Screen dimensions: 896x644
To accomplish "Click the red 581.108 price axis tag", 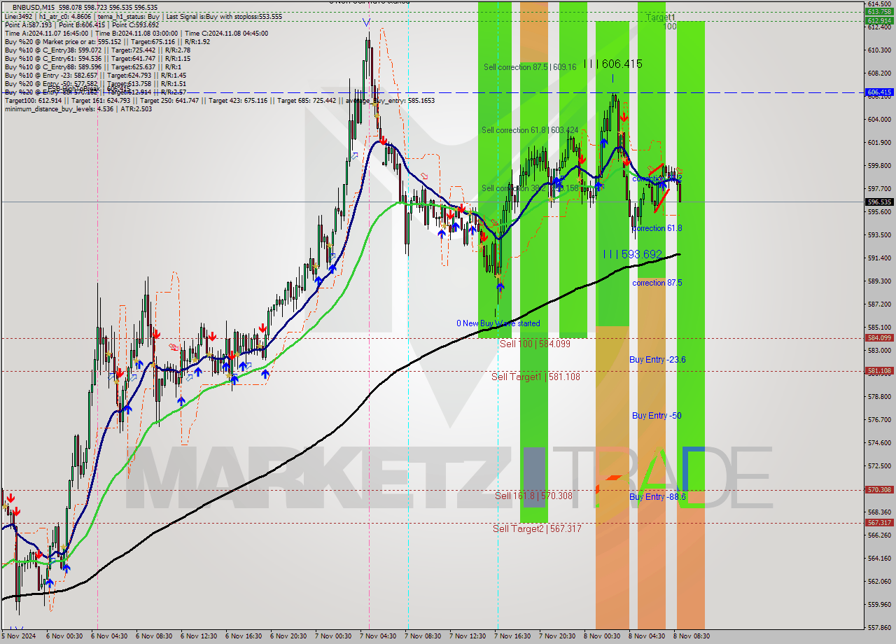I will tap(879, 371).
